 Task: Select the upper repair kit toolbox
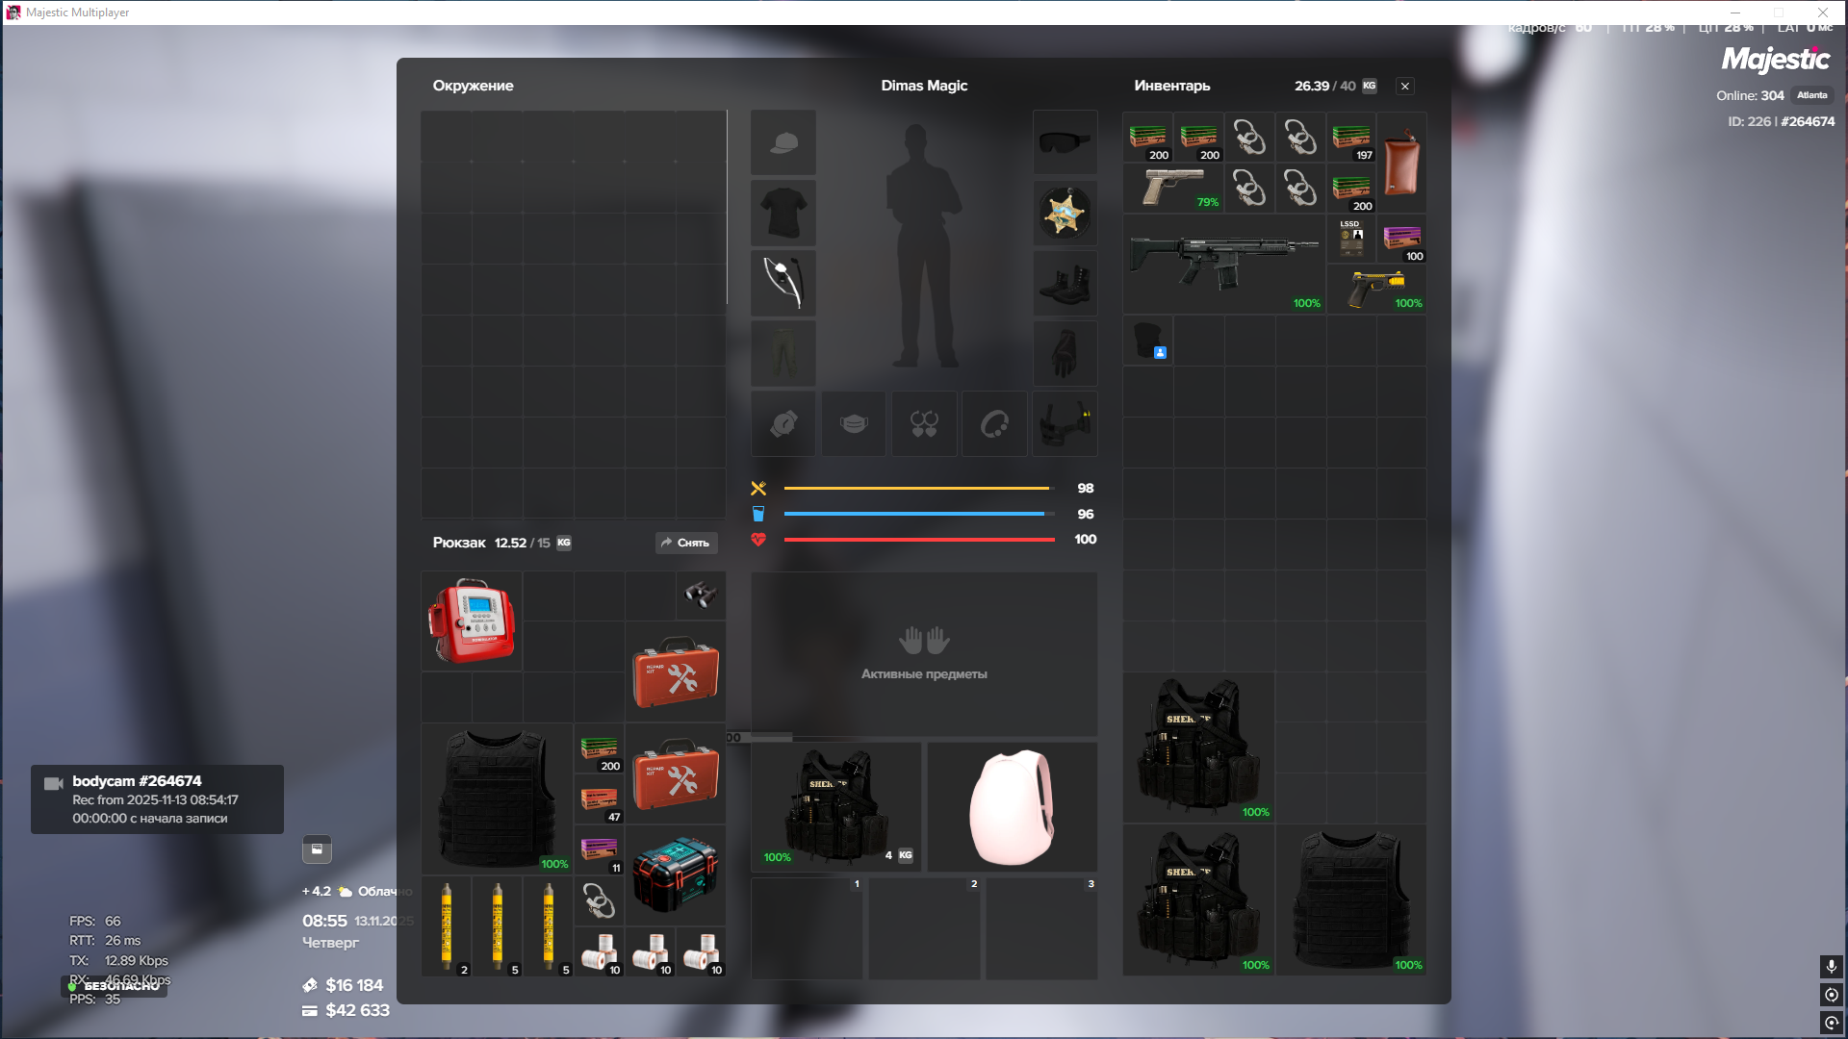[676, 672]
